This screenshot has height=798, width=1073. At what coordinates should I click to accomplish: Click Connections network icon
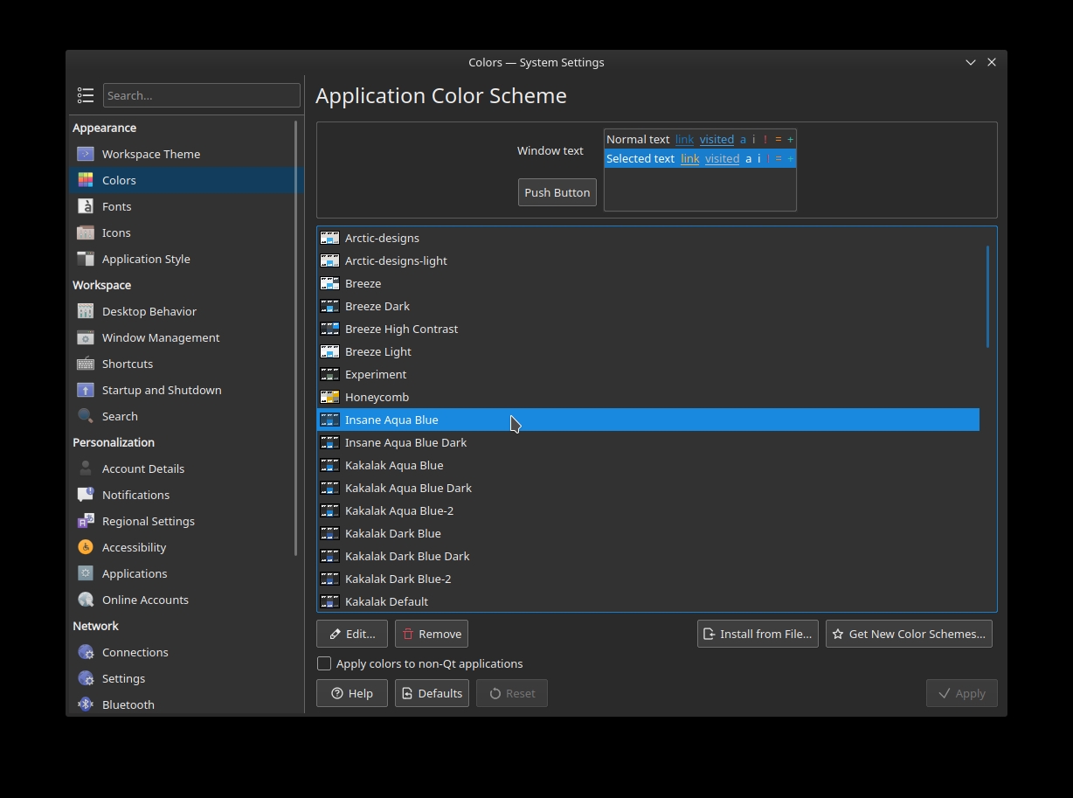coord(86,652)
